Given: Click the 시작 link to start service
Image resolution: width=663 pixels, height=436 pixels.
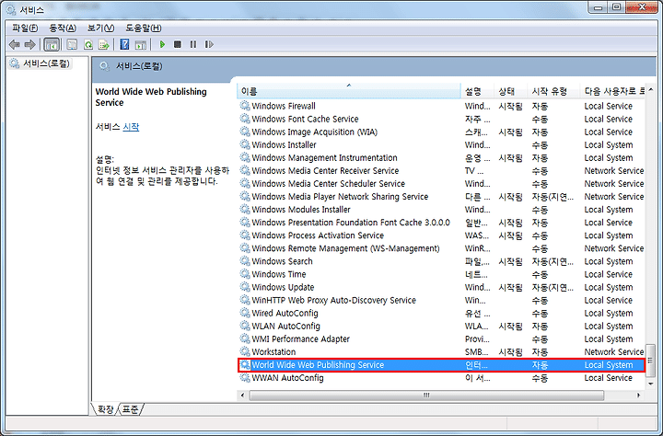Looking at the screenshot, I should [x=131, y=127].
